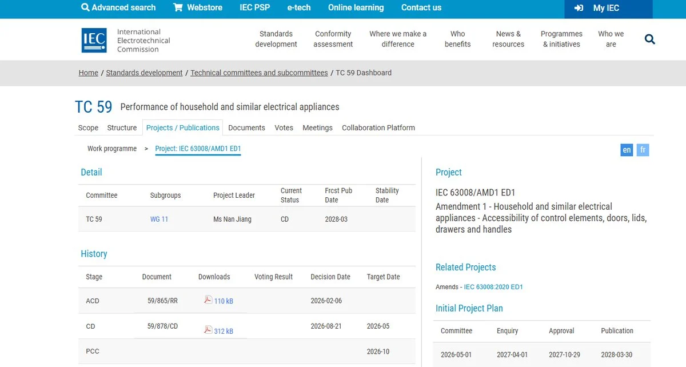The image size is (686, 367).
Task: Select the Structure tab
Action: (122, 127)
